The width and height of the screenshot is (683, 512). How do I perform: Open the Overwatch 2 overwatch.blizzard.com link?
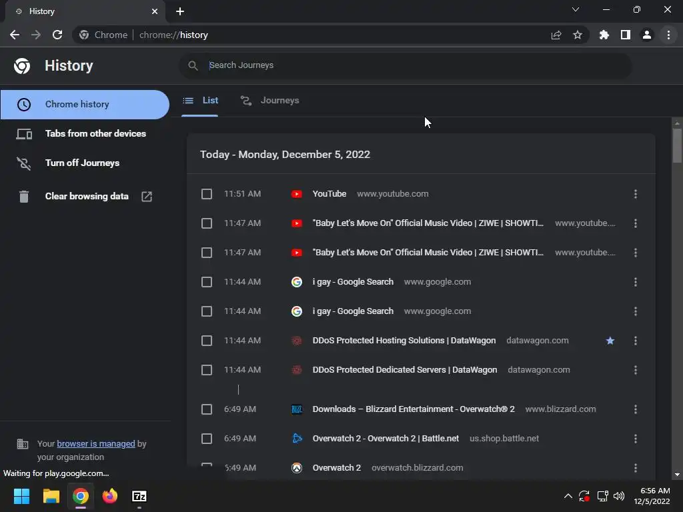pyautogui.click(x=337, y=467)
